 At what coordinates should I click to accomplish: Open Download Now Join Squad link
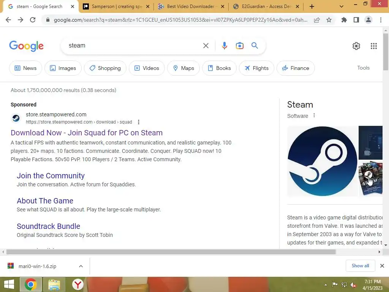click(87, 133)
